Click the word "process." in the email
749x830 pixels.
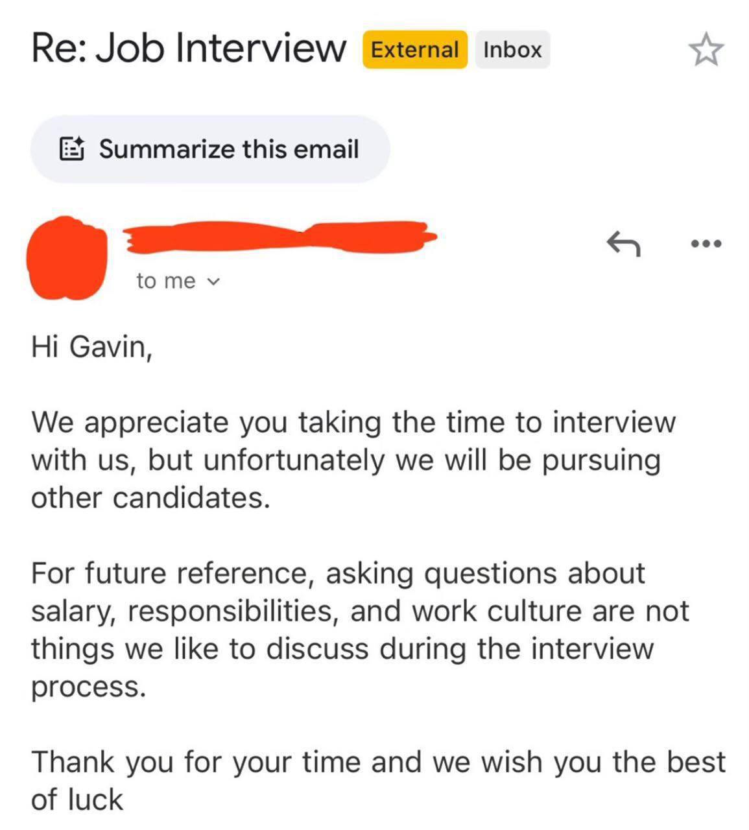89,687
